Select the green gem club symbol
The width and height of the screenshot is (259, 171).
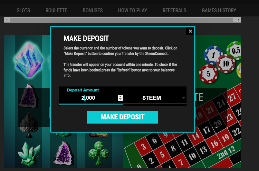pos(99,153)
